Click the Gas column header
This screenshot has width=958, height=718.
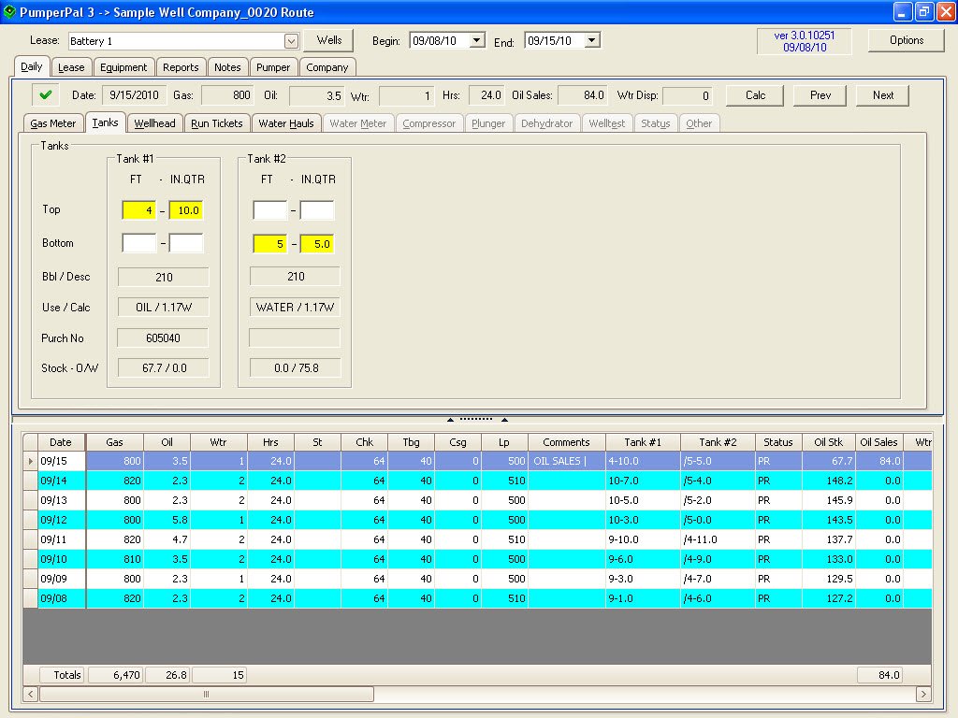pyautogui.click(x=114, y=442)
